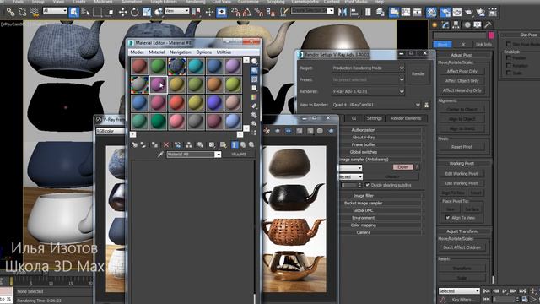Activate the Select and Rotate tool
The height and width of the screenshot is (304, 540).
click(x=135, y=13)
